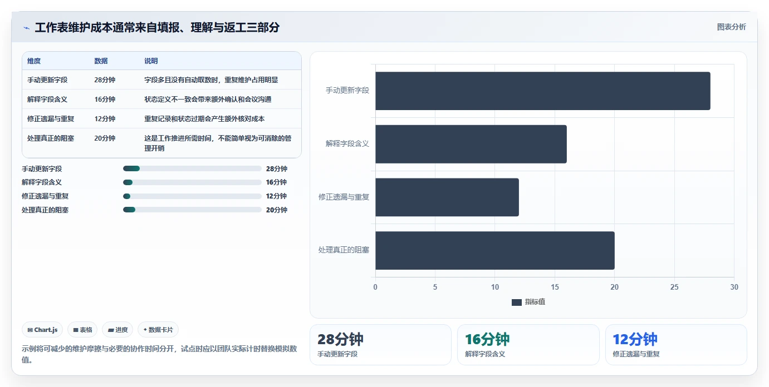
Task: Click the 手动更新字段 label in the progress list
Action: click(x=42, y=169)
